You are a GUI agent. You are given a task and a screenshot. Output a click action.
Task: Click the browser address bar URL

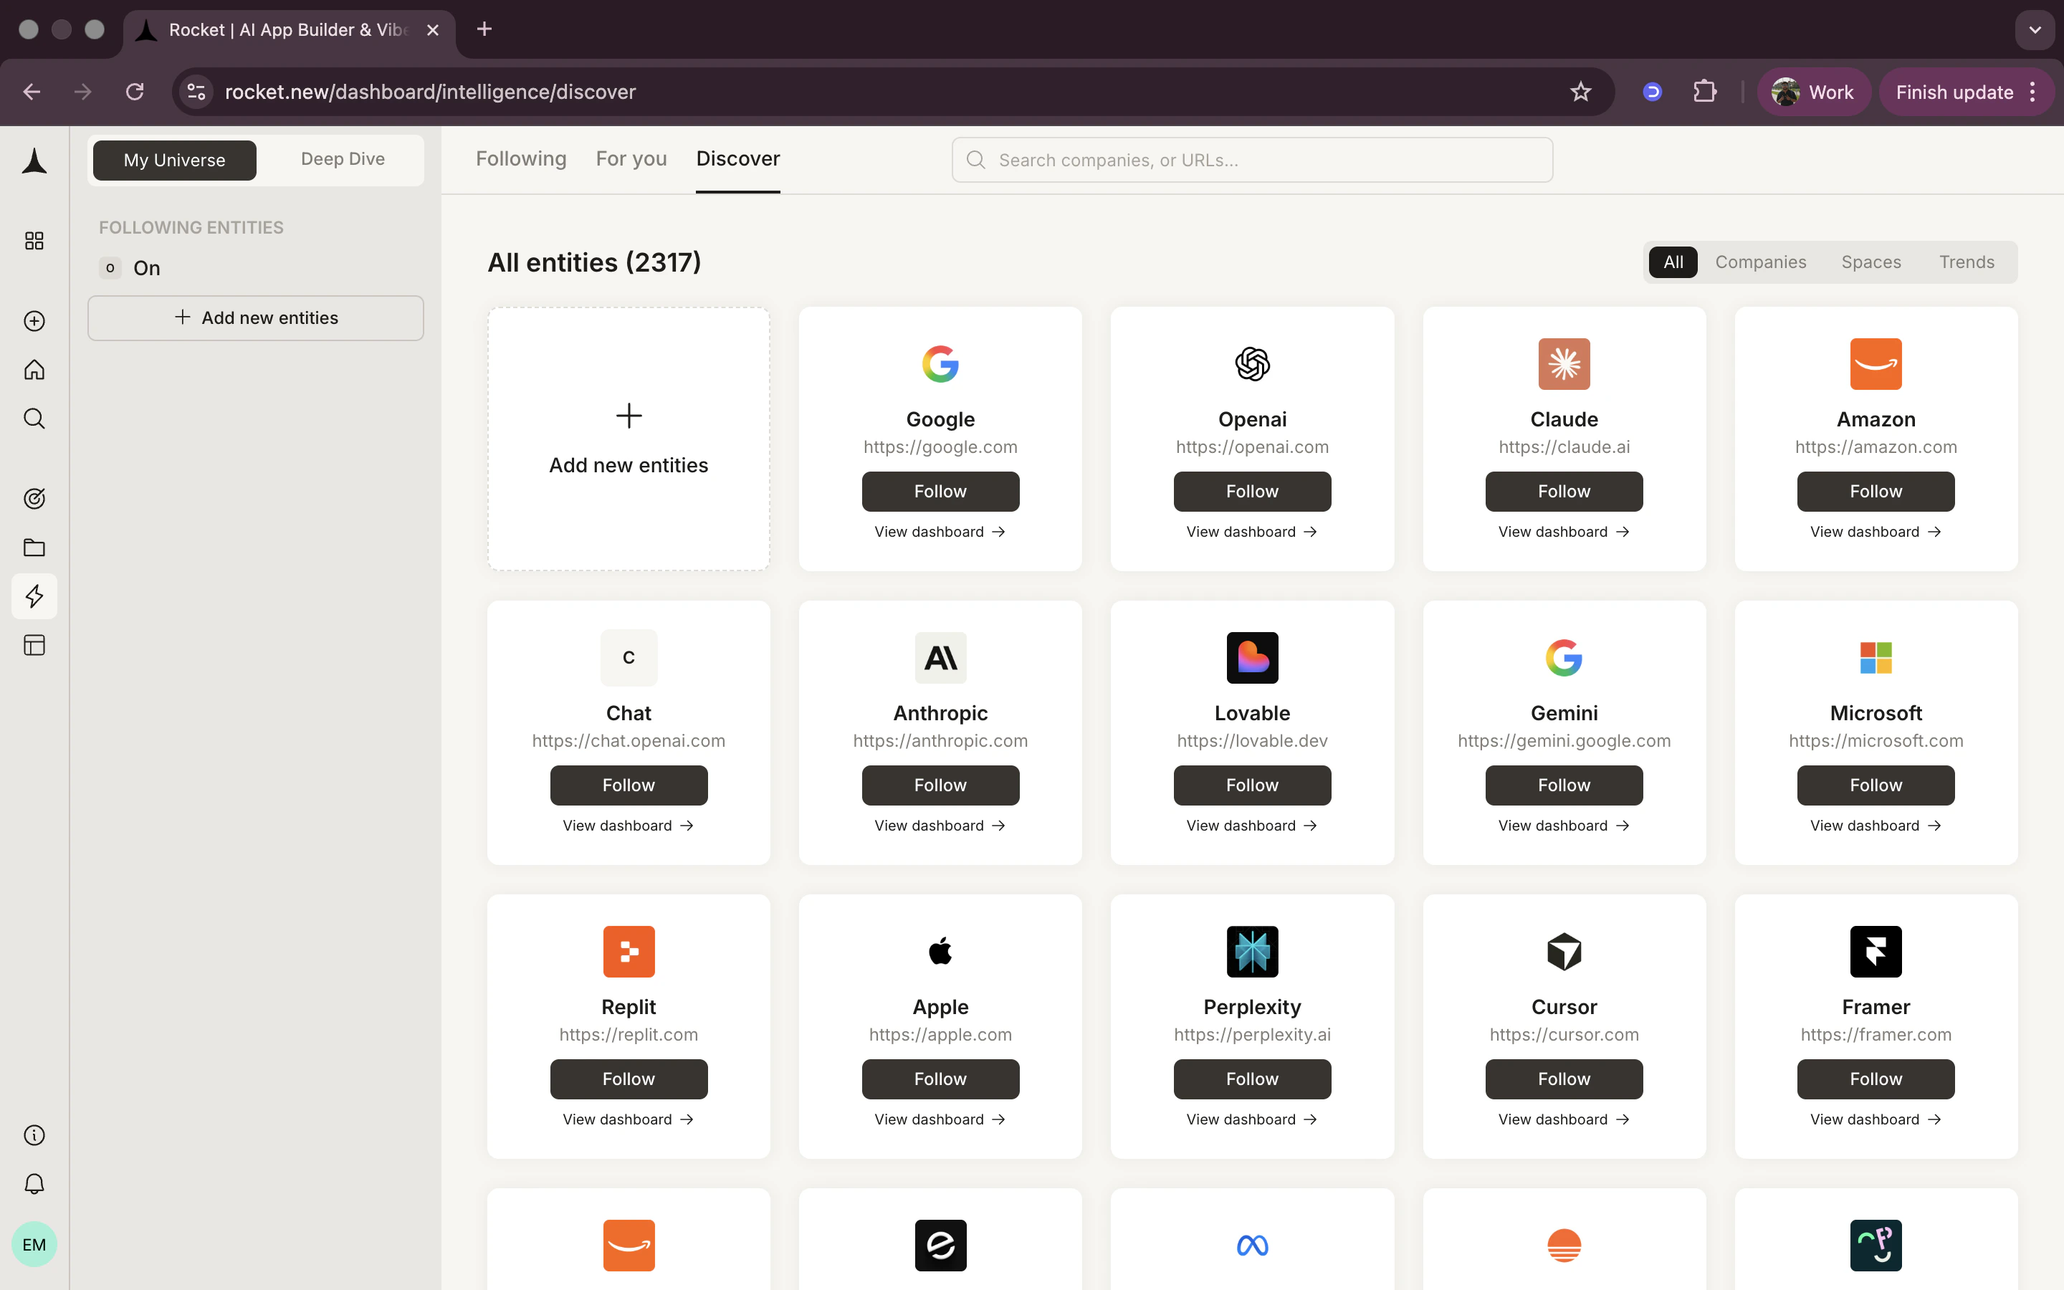pyautogui.click(x=430, y=92)
